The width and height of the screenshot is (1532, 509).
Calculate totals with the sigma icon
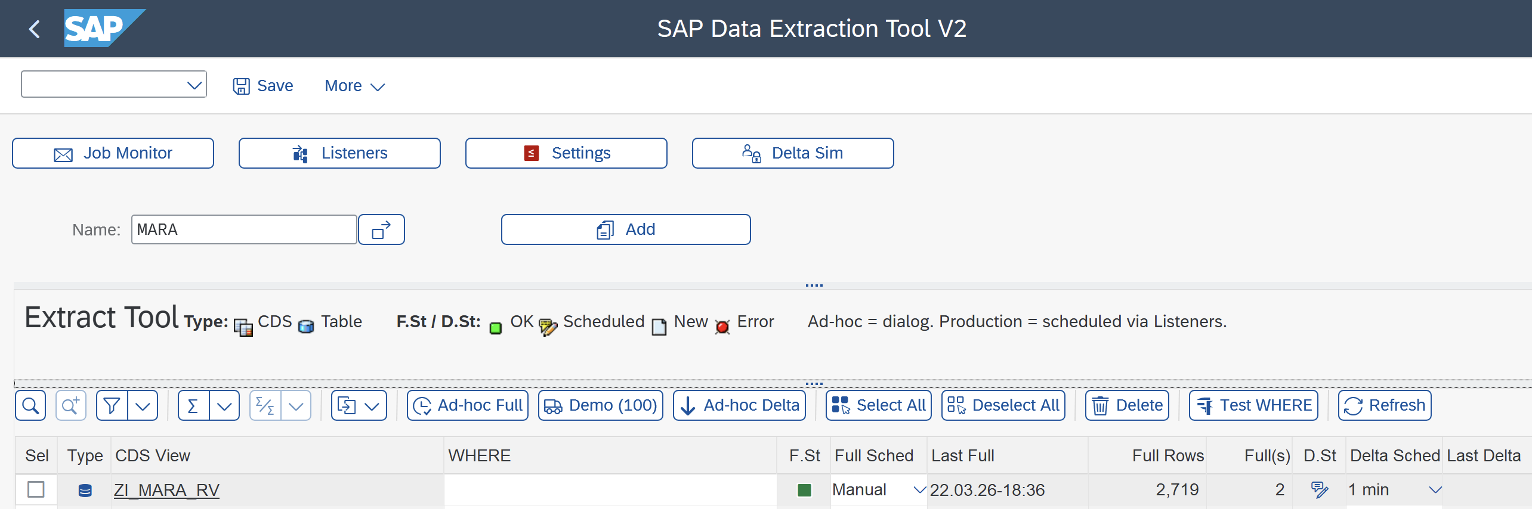pyautogui.click(x=193, y=405)
